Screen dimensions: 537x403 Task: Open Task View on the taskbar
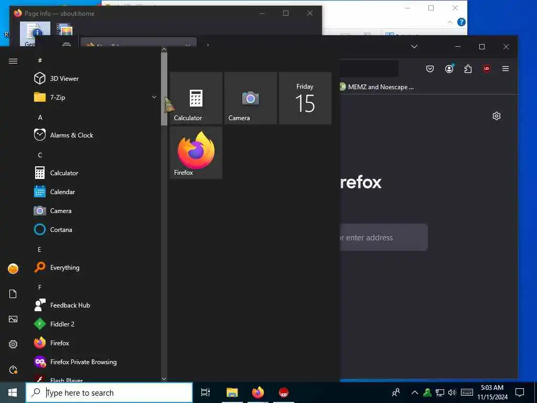(x=206, y=393)
